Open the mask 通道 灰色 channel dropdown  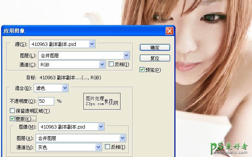(x=98, y=147)
